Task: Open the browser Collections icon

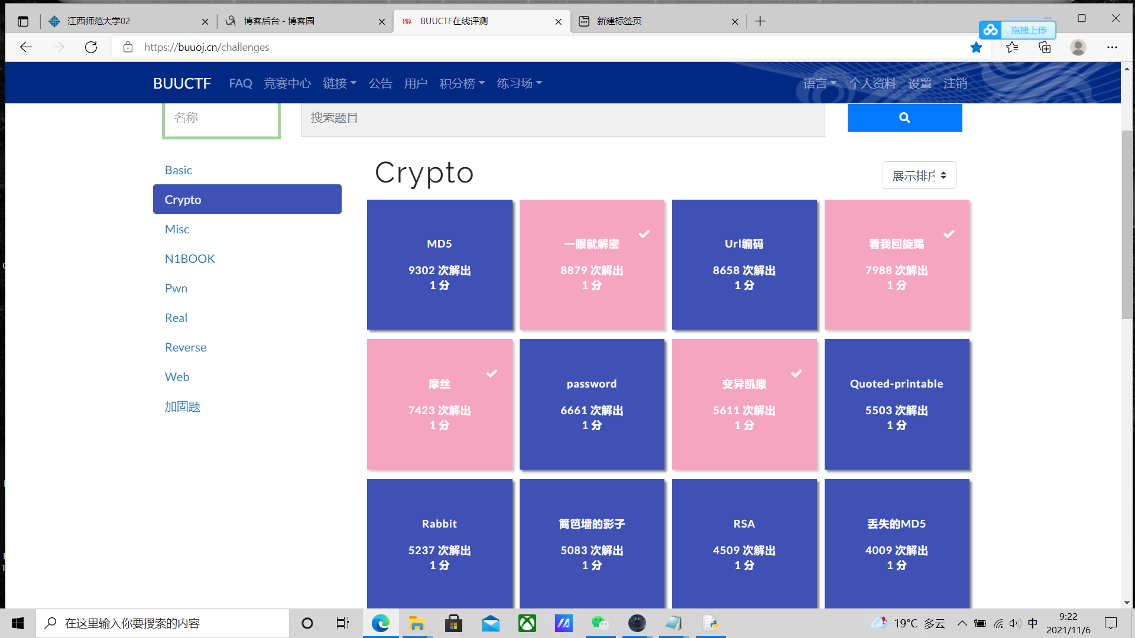Action: [x=1045, y=47]
